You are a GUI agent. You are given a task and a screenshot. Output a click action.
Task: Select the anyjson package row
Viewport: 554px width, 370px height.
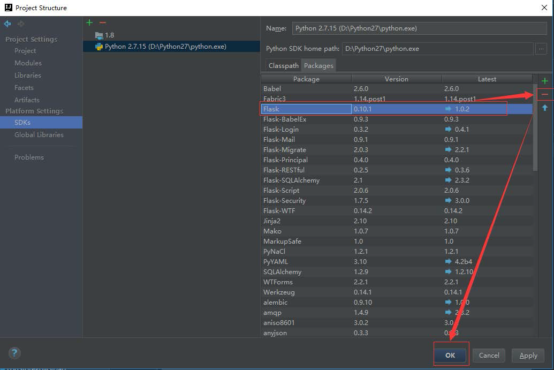[x=397, y=333]
